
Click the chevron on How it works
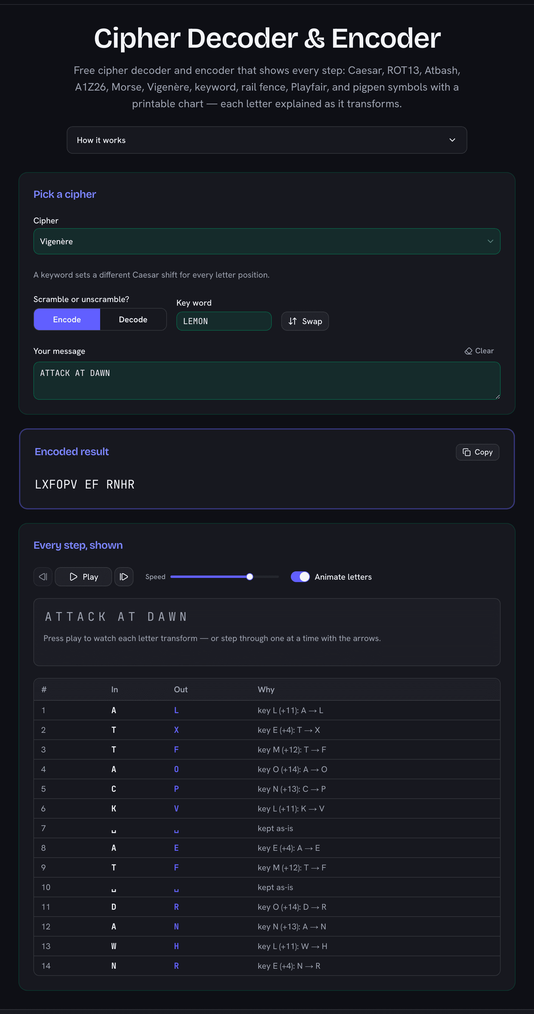[x=452, y=140]
